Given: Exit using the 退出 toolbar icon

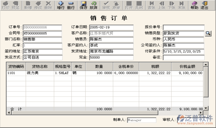Looking at the screenshot, I should [x=205, y=5].
